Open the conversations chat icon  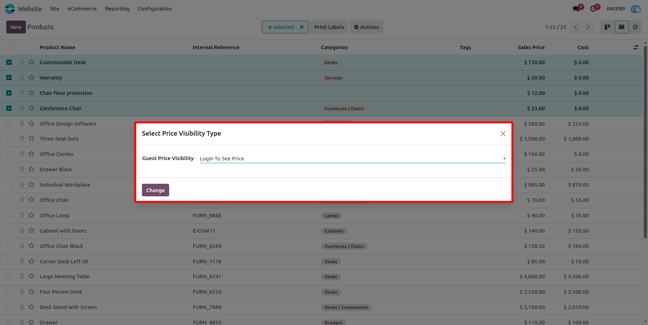click(576, 9)
